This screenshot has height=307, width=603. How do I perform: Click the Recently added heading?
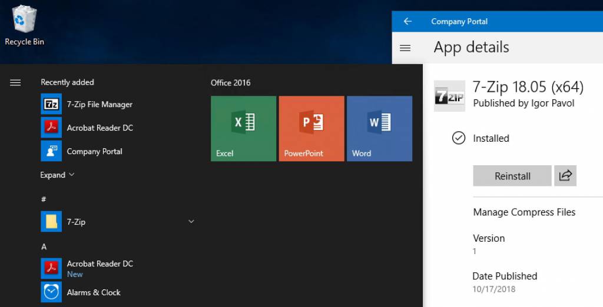(x=67, y=82)
